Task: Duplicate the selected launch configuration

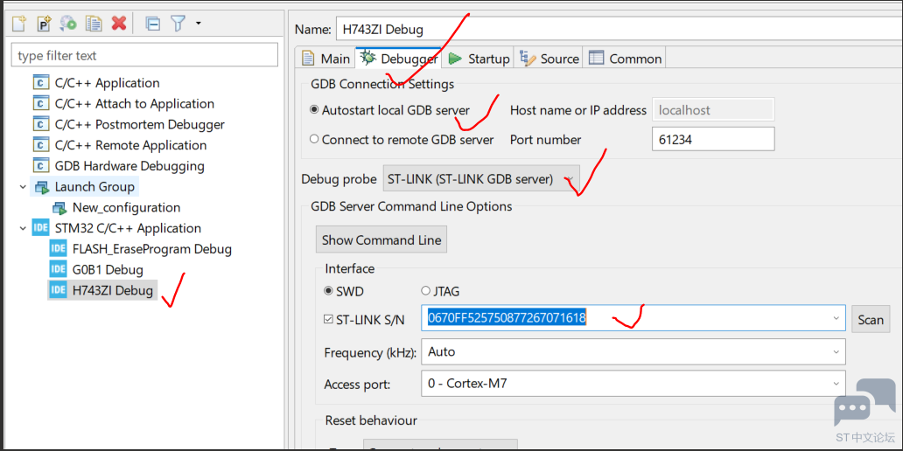Action: 94,24
